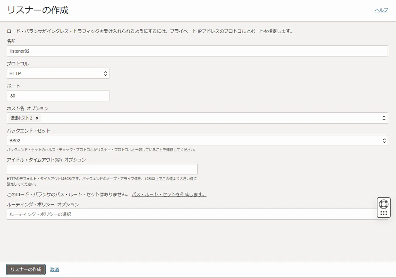Click the リスナーの作成 dialog title

pyautogui.click(x=37, y=10)
